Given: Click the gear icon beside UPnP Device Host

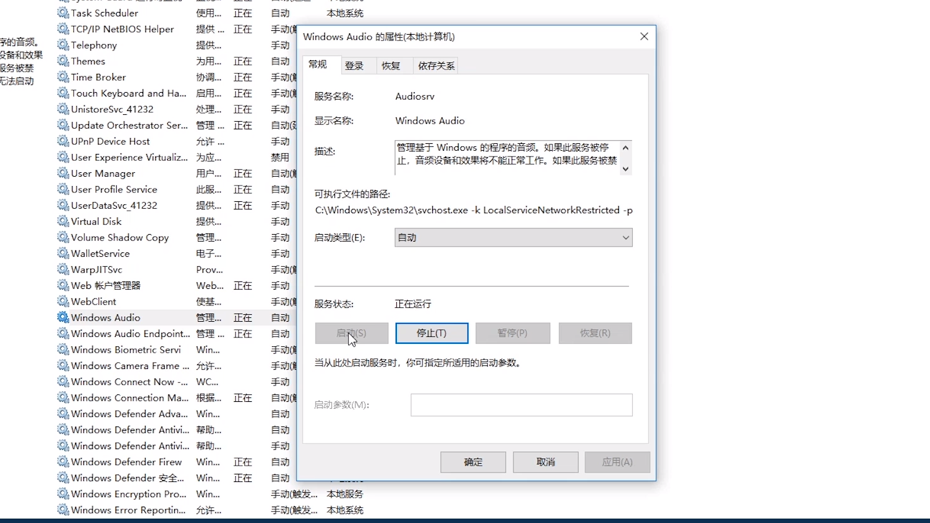Looking at the screenshot, I should 63,141.
